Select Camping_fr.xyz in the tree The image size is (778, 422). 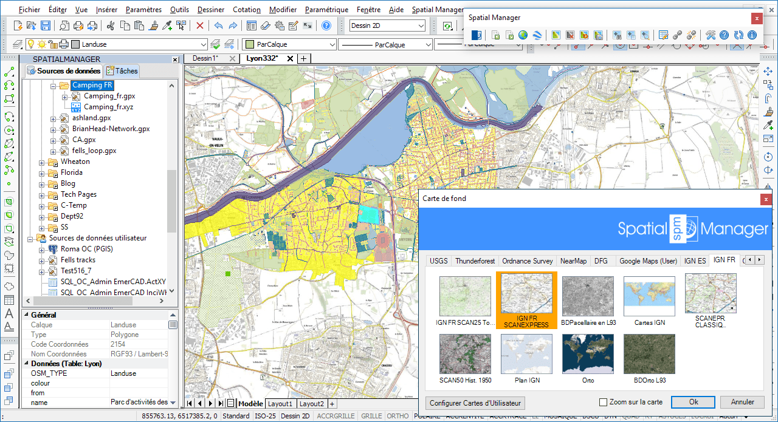(108, 107)
